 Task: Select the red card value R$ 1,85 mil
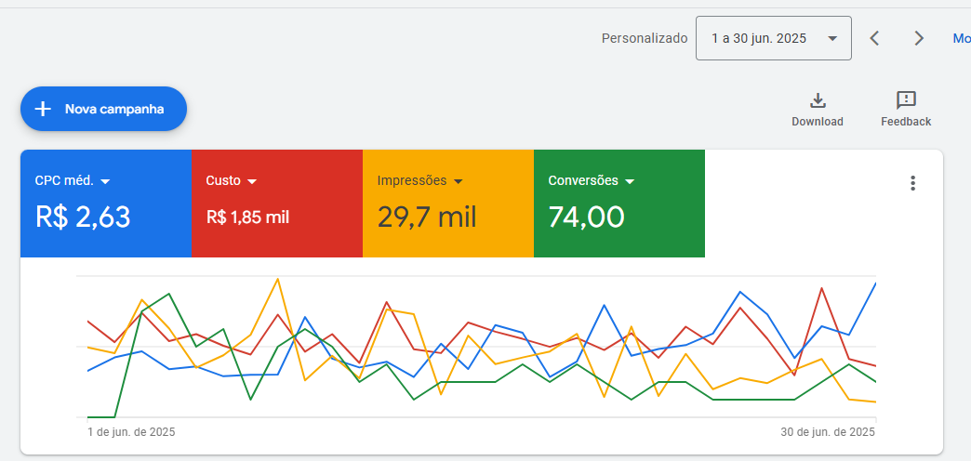247,217
